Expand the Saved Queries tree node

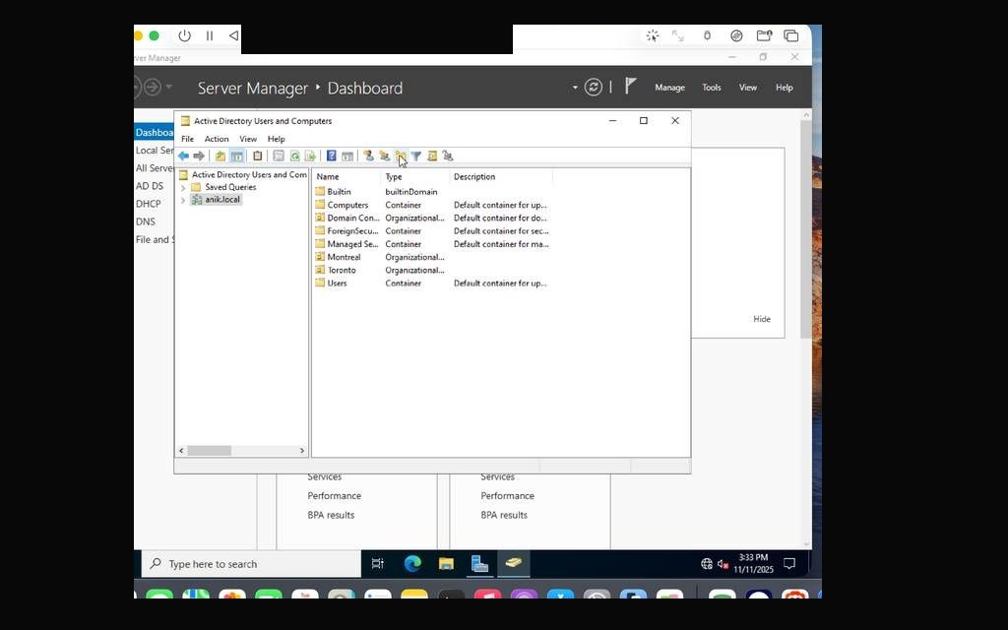(x=183, y=188)
